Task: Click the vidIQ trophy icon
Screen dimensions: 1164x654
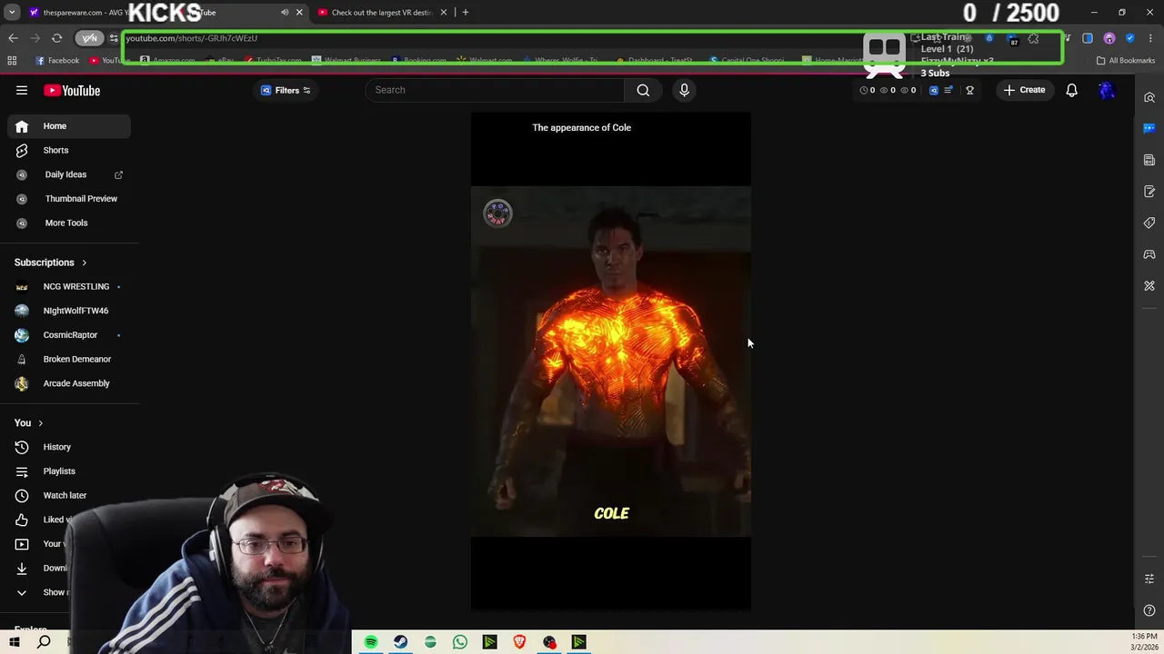Action: 969,90
